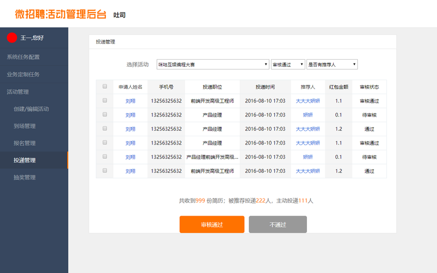Check the 产品经理 row with 红包金额 1.2

(105, 129)
